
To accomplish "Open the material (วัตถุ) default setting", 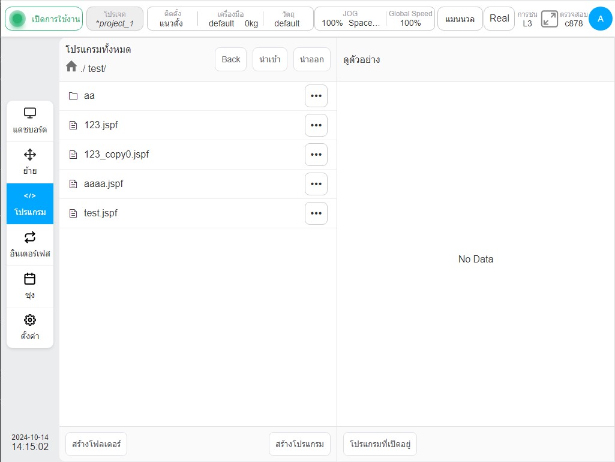I will [287, 19].
